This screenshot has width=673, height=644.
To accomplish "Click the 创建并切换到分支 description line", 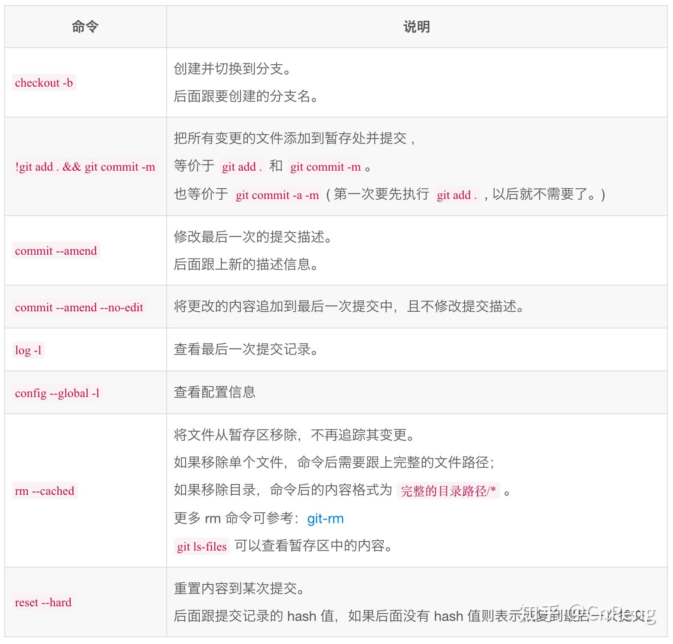I will coord(232,69).
